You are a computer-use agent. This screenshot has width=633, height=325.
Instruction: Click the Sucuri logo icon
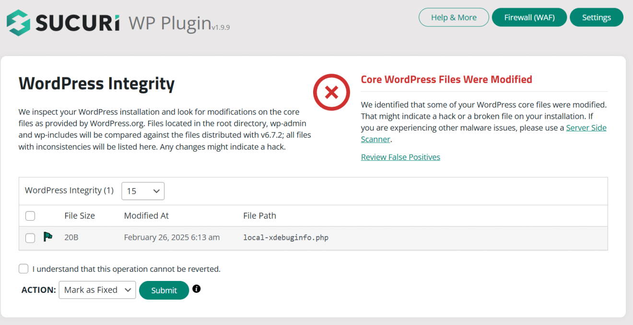click(x=18, y=22)
